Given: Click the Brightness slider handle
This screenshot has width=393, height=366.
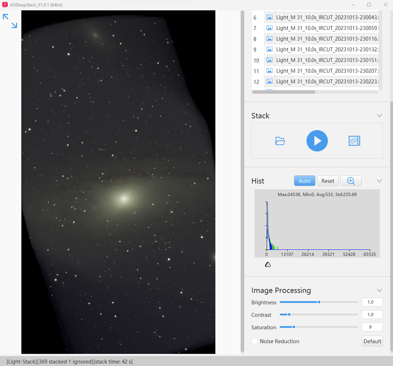Looking at the screenshot, I should point(319,302).
